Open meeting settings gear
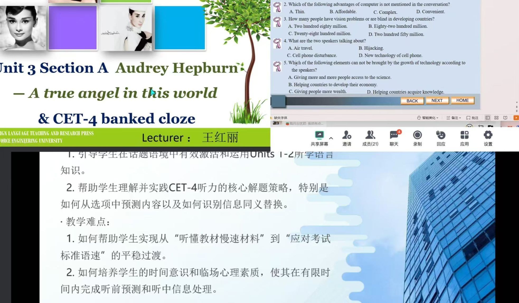 [488, 135]
